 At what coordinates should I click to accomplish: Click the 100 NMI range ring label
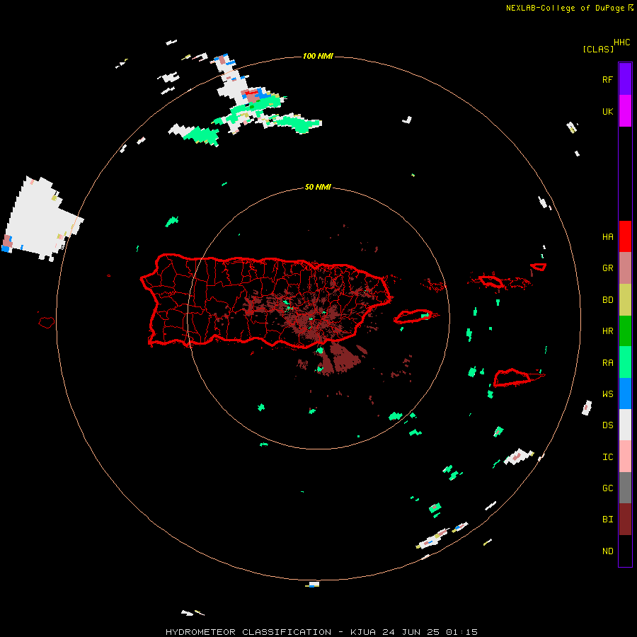click(x=318, y=56)
